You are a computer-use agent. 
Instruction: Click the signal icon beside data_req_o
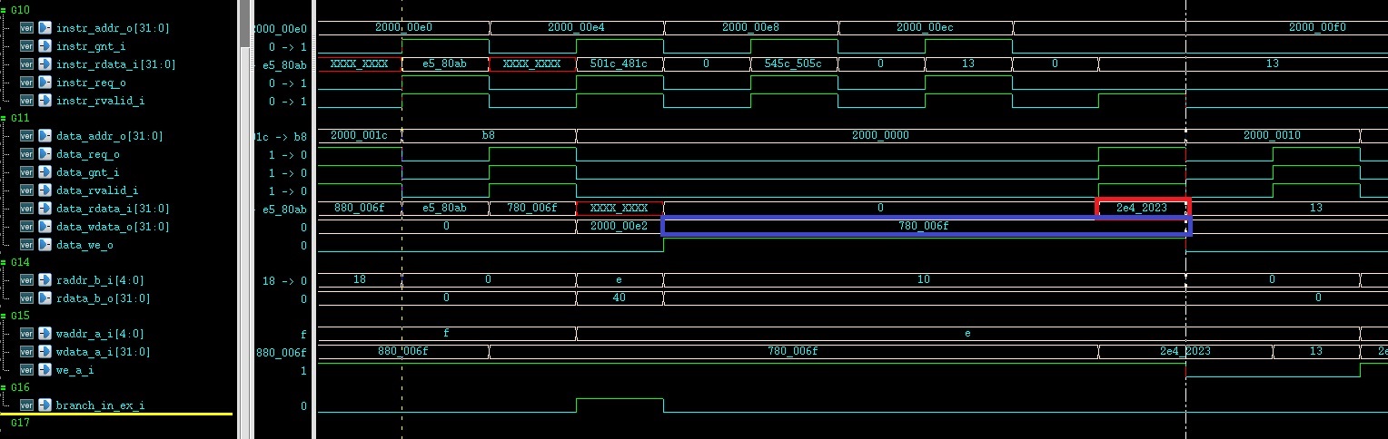pos(44,154)
